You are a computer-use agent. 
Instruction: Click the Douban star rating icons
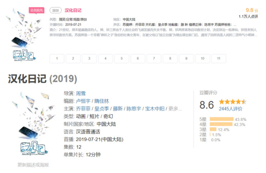pos(233,102)
